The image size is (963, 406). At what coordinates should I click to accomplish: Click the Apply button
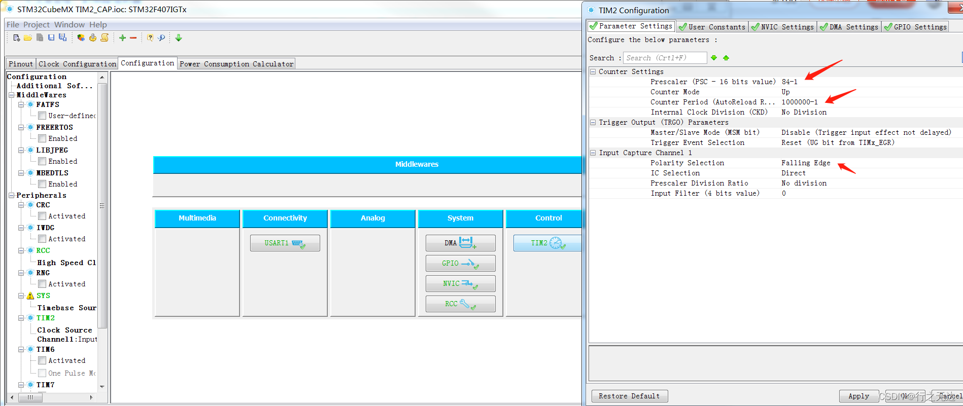click(x=858, y=396)
